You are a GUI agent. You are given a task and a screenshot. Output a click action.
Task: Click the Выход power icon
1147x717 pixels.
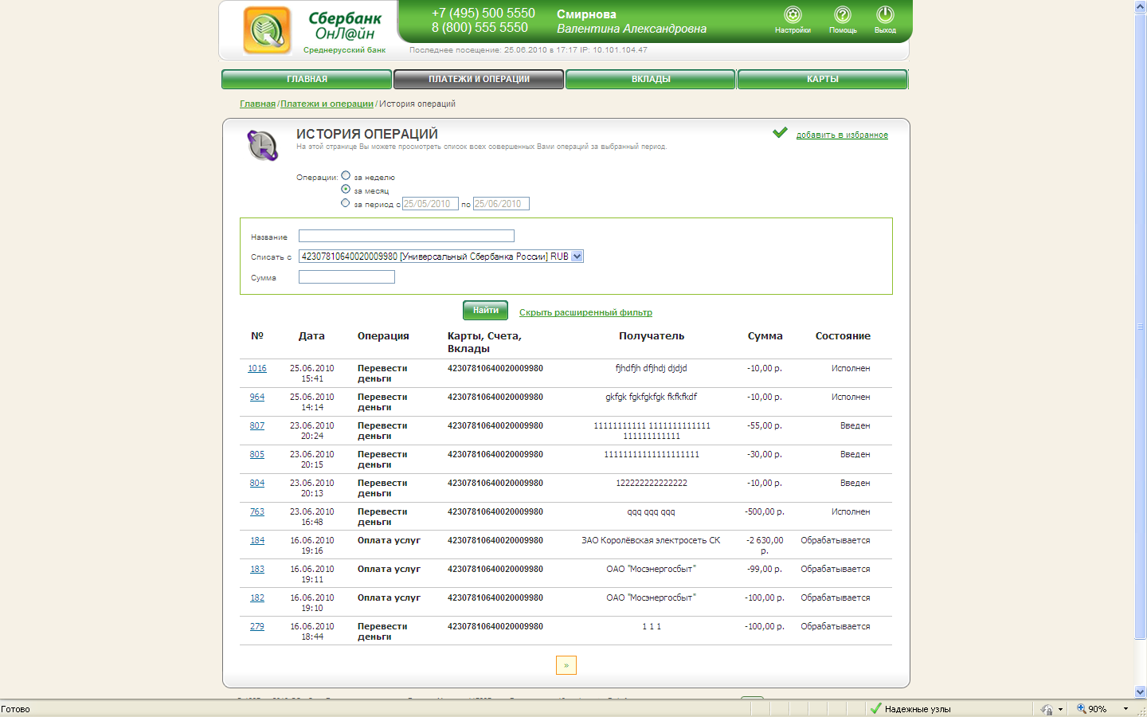[x=885, y=15]
